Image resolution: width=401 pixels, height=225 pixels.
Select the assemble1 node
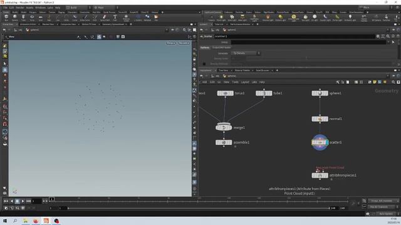[x=224, y=142]
